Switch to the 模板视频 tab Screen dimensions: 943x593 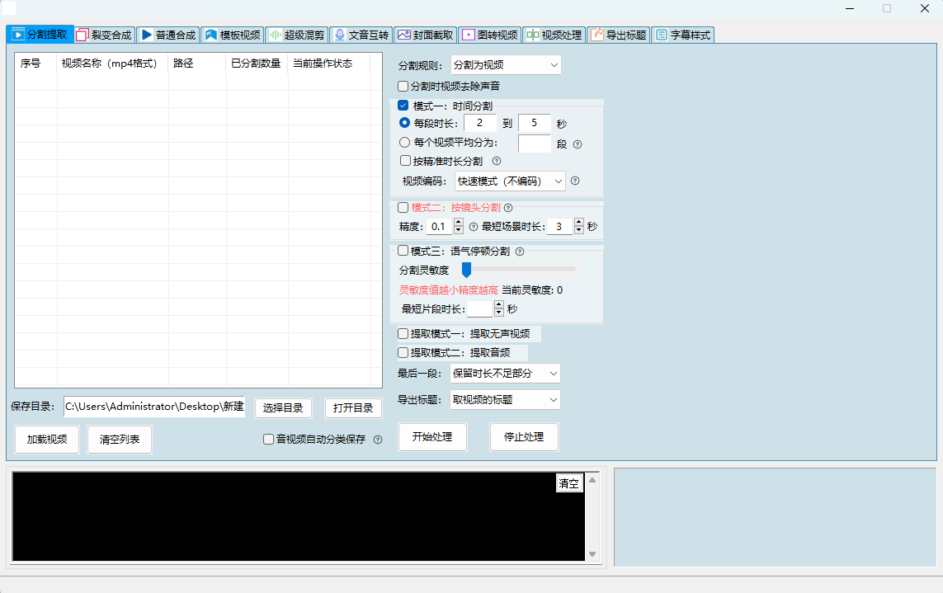(x=232, y=35)
